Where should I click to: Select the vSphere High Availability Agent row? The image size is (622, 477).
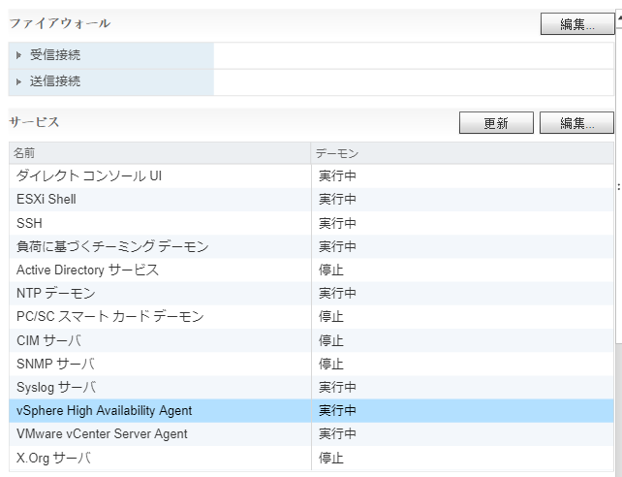click(311, 411)
